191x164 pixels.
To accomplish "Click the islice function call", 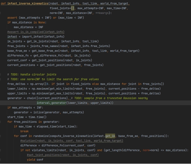I will (38, 113).
